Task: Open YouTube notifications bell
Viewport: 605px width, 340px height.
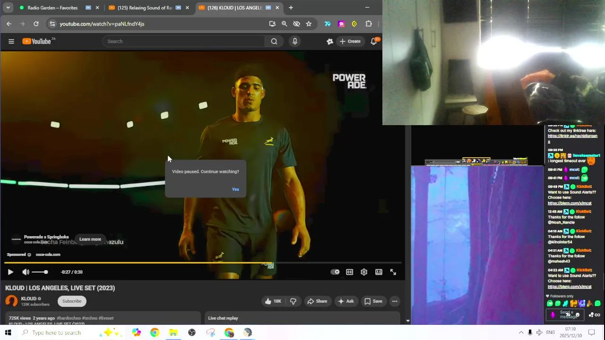Action: click(374, 41)
